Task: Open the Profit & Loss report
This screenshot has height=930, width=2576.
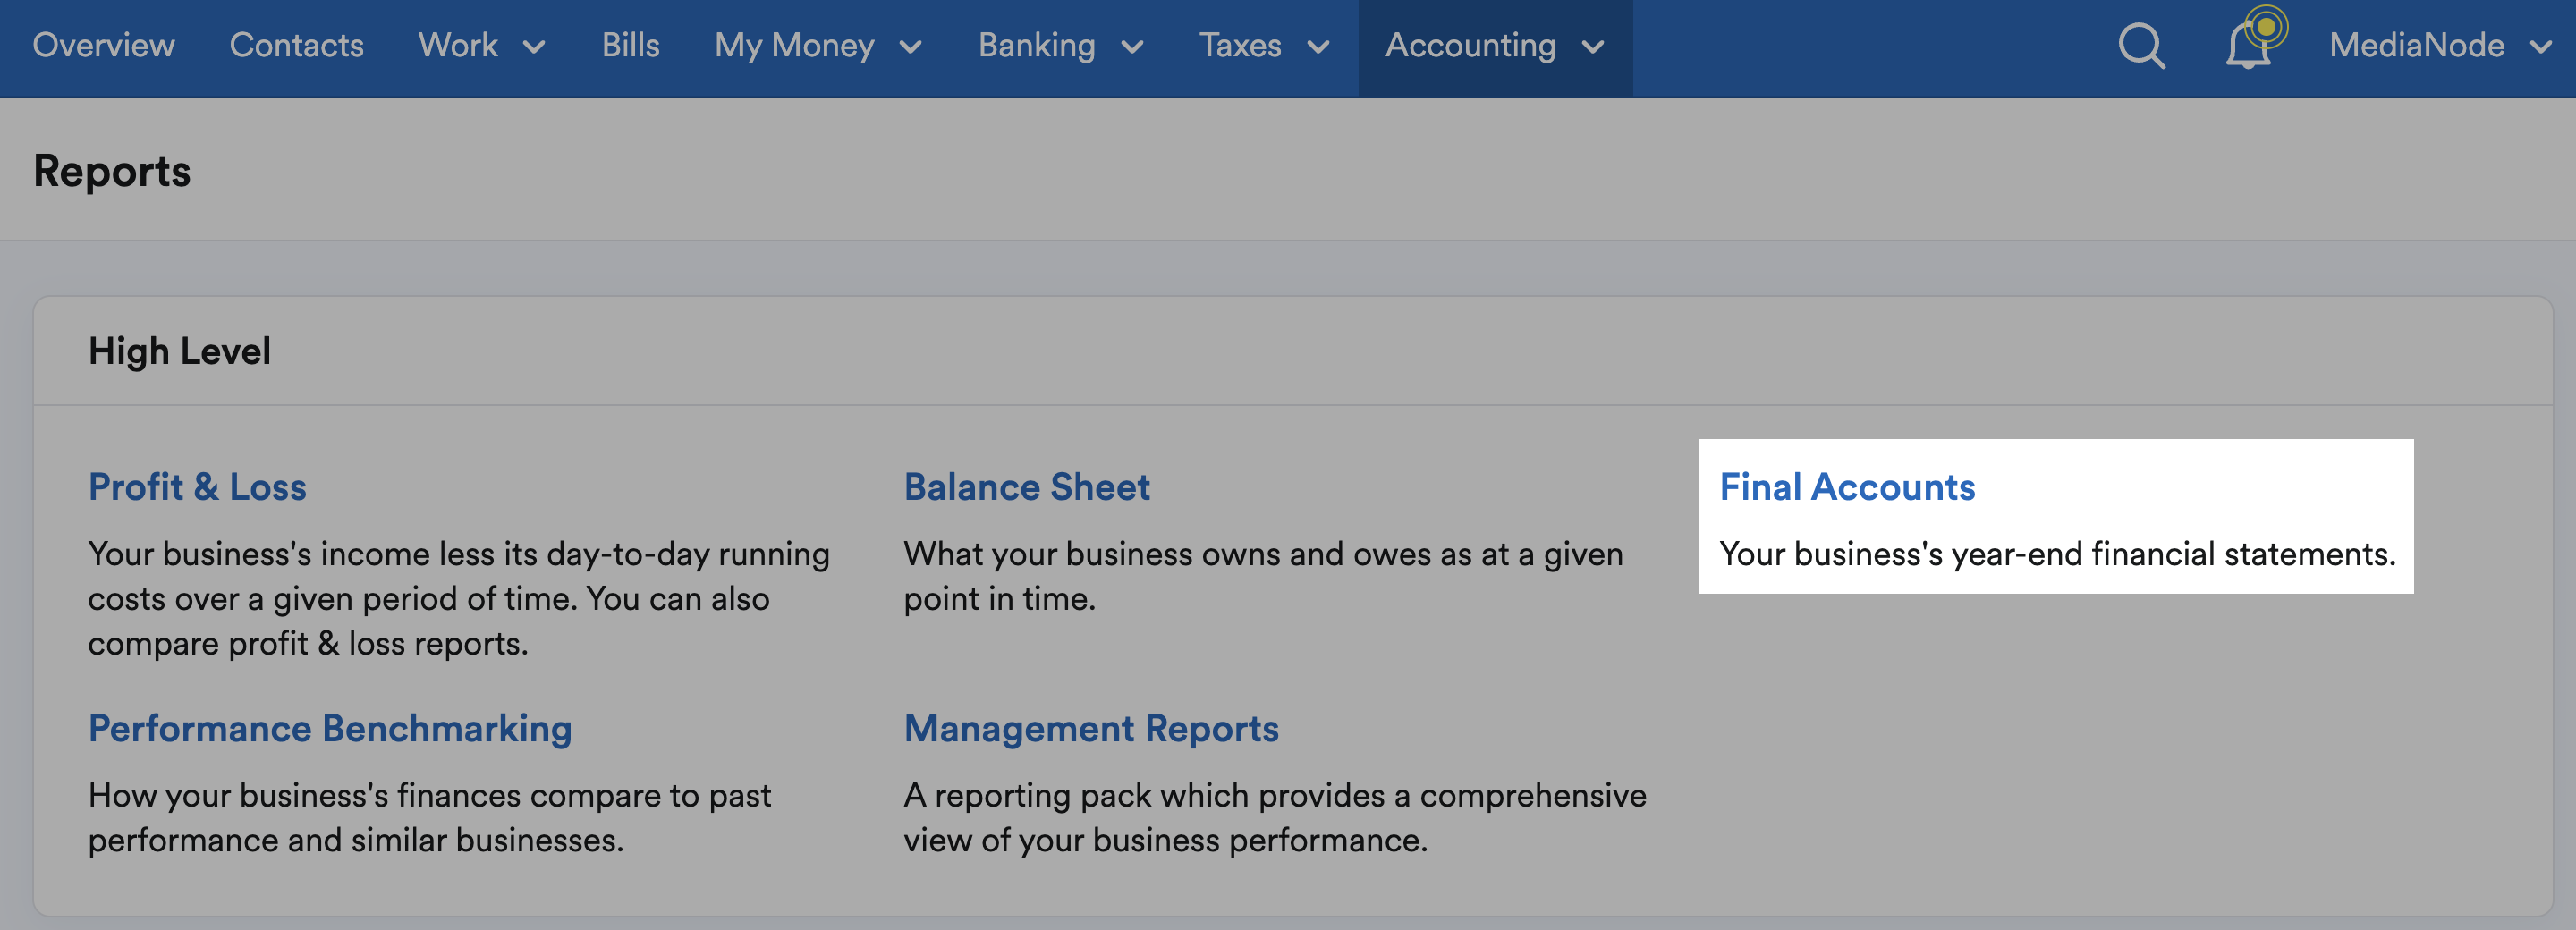Action: pyautogui.click(x=197, y=487)
